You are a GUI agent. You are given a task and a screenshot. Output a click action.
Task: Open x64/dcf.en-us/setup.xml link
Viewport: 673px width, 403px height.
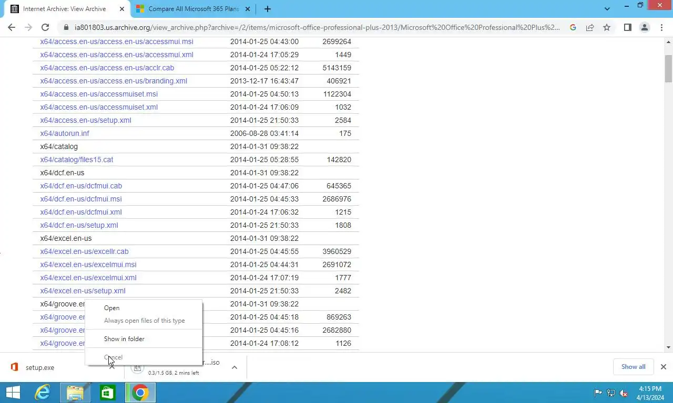[79, 225]
